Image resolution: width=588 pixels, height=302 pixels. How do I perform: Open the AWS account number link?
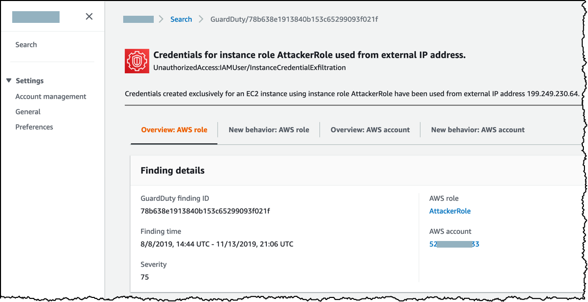(x=454, y=245)
